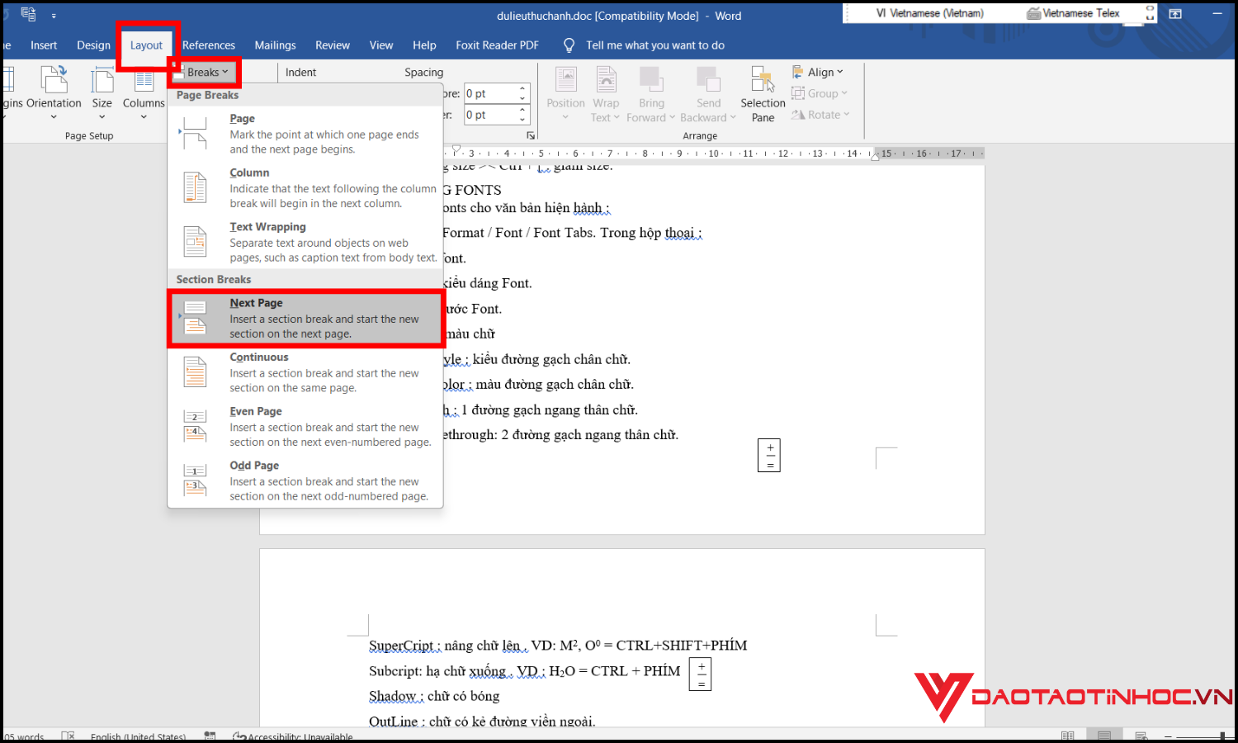1238x743 pixels.
Task: Switch to the Design tab
Action: [x=93, y=45]
